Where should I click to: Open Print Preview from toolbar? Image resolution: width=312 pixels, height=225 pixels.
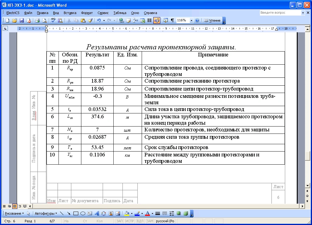pos(44,20)
